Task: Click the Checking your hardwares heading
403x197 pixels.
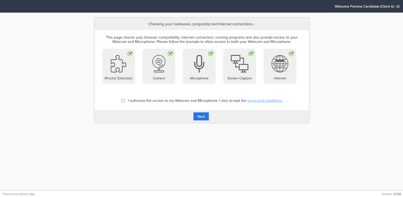Action: click(202, 24)
